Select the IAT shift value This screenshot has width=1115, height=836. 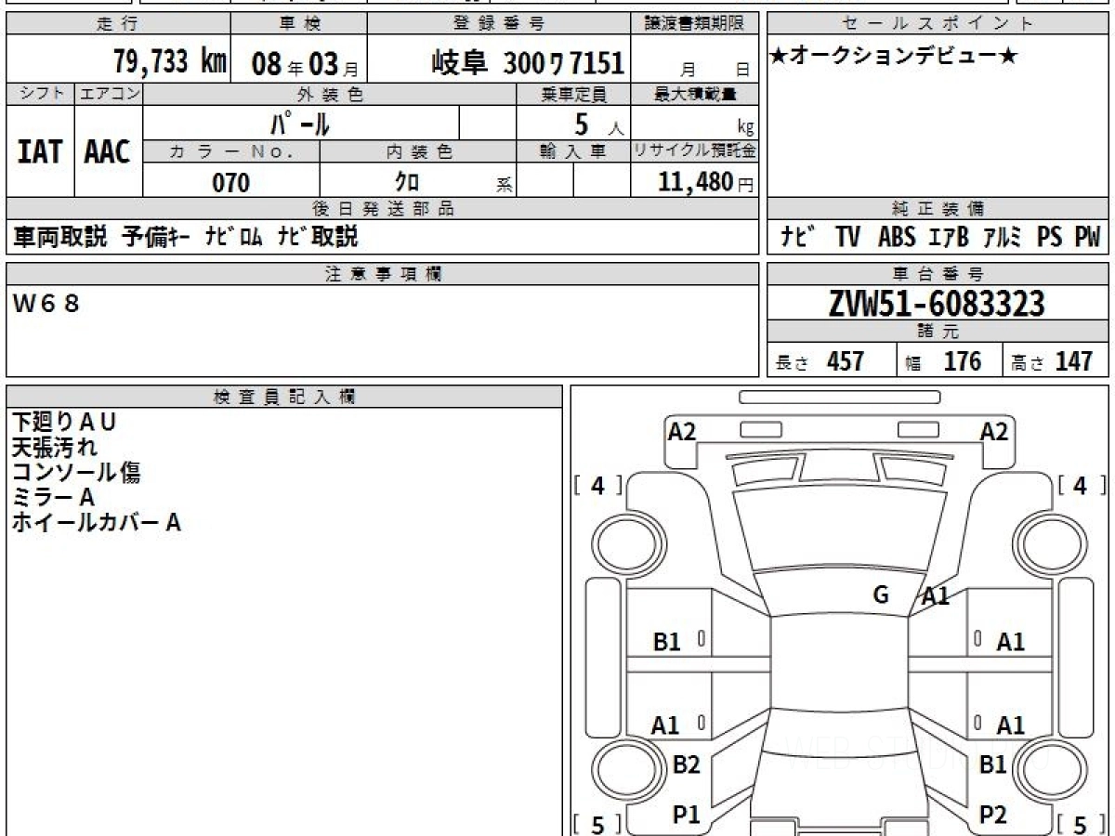pyautogui.click(x=40, y=152)
